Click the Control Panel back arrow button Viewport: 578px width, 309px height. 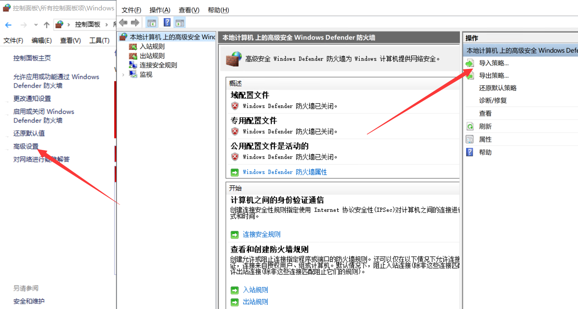(x=8, y=25)
